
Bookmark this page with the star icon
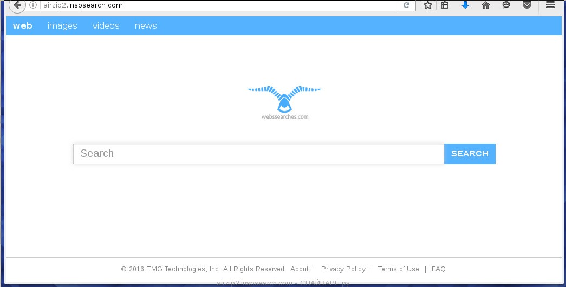coord(428,5)
